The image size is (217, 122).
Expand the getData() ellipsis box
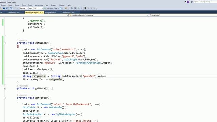point(50,89)
